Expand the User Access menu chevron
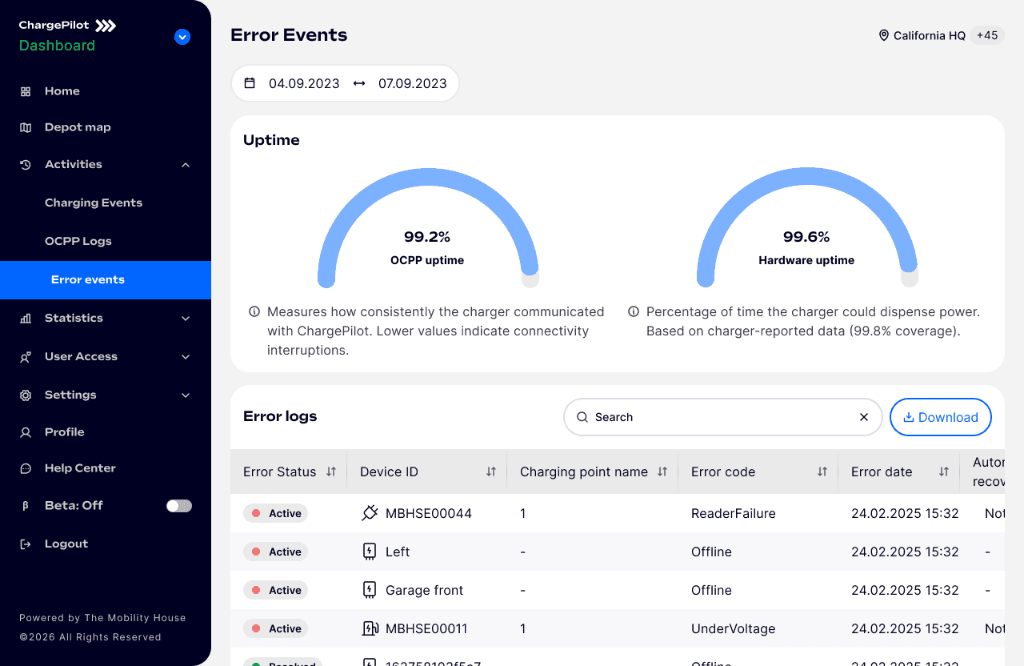 (186, 357)
